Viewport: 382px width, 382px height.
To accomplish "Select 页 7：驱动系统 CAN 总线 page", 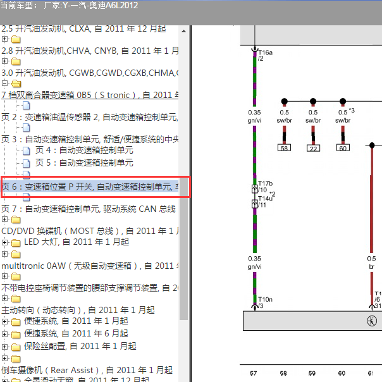I will (x=88, y=209).
